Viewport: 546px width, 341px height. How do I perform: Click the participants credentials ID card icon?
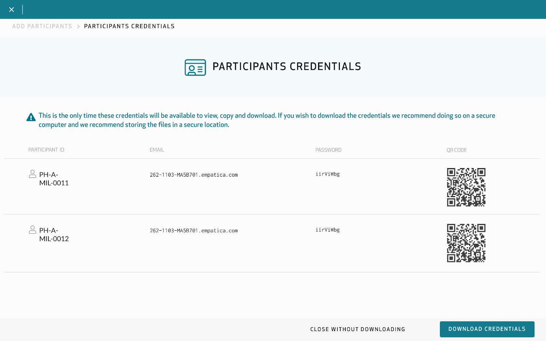point(195,67)
